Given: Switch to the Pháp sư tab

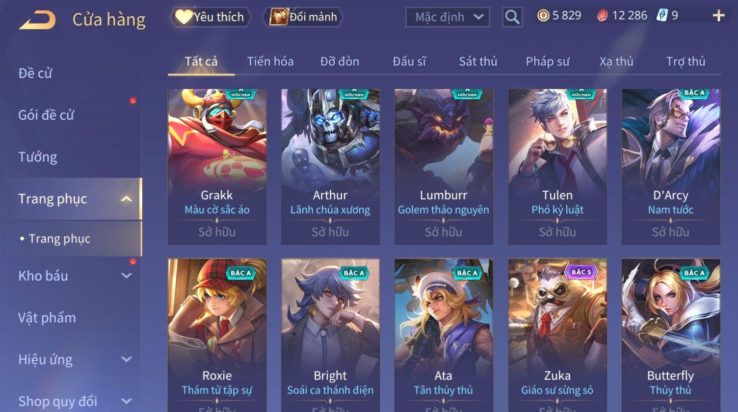Looking at the screenshot, I should point(548,61).
